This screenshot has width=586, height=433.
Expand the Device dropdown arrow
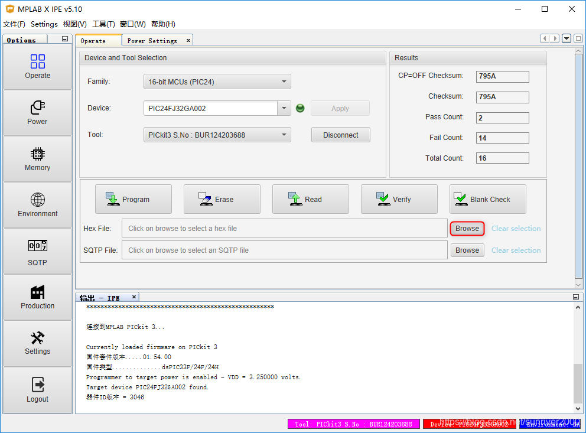[284, 108]
